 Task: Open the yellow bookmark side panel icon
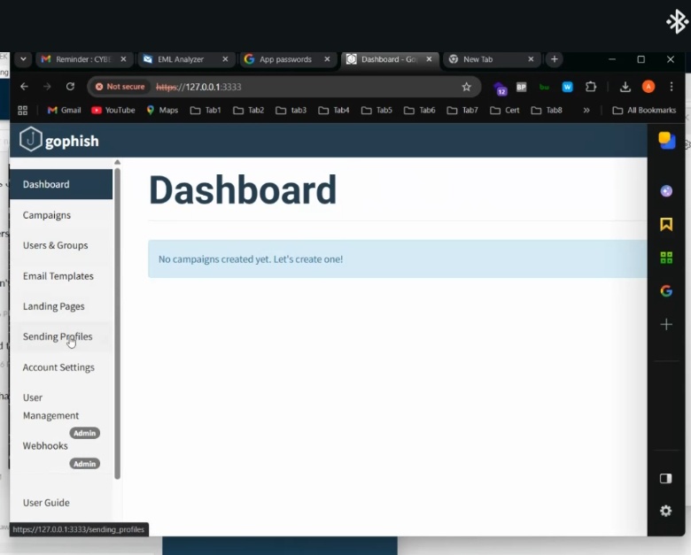(x=666, y=224)
